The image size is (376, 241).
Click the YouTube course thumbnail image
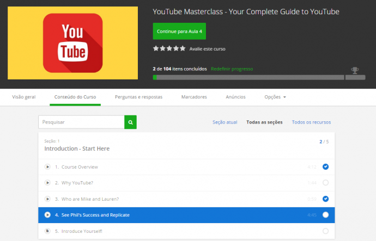click(72, 43)
